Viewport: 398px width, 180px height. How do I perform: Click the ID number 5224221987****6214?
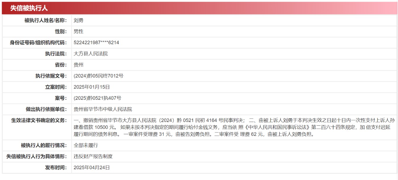coord(96,43)
